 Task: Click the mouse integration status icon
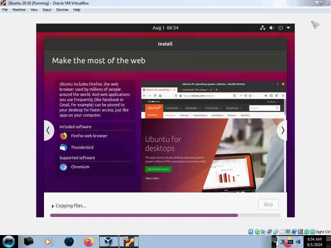(306, 232)
